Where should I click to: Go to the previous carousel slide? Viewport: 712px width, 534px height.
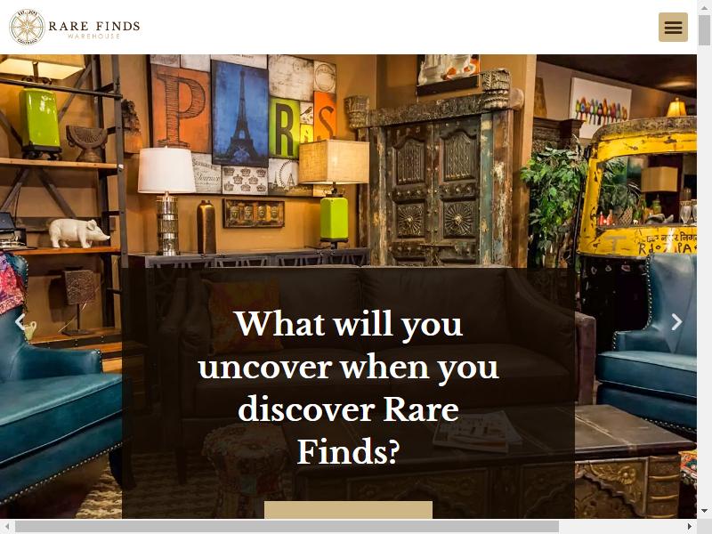20,322
